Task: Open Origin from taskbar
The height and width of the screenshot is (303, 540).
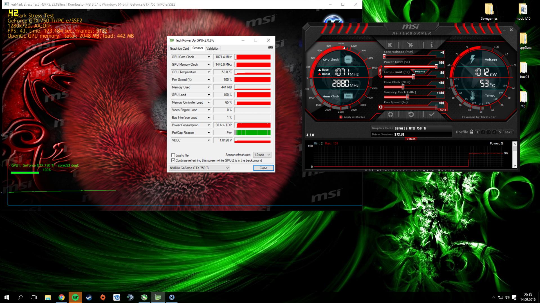Action: coord(103,297)
